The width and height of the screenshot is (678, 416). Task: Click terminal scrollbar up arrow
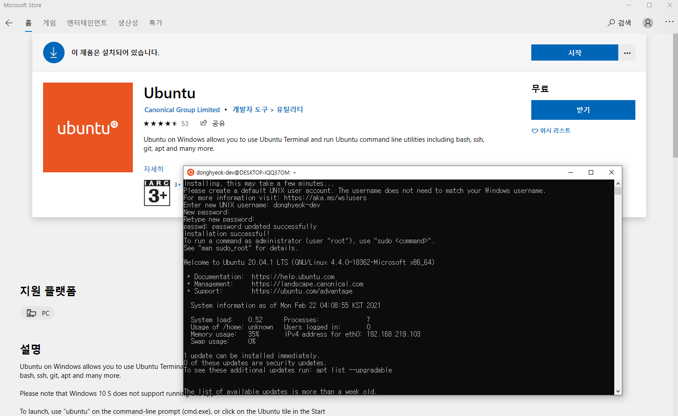pyautogui.click(x=618, y=183)
